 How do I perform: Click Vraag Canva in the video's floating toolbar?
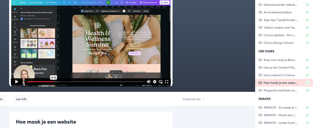tap(88, 11)
